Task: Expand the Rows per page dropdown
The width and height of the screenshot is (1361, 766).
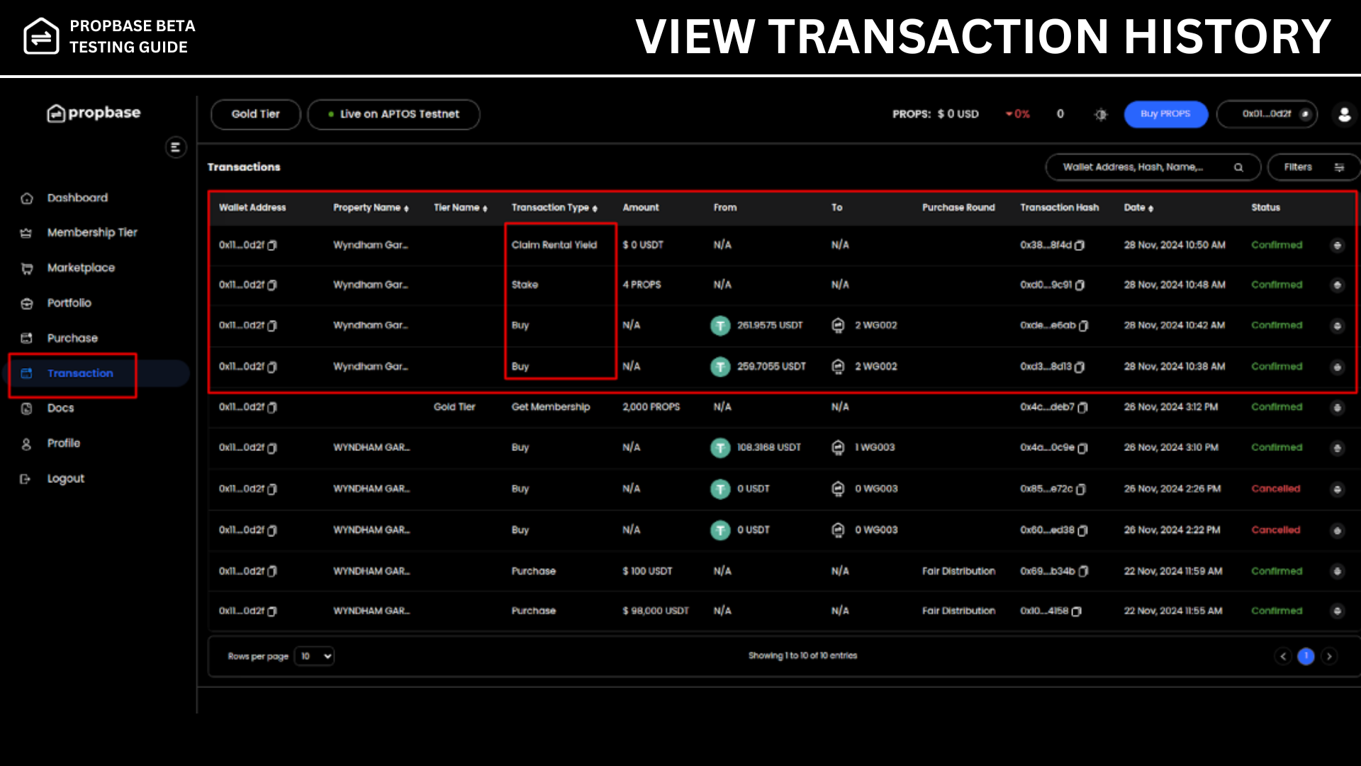Action: pos(314,656)
